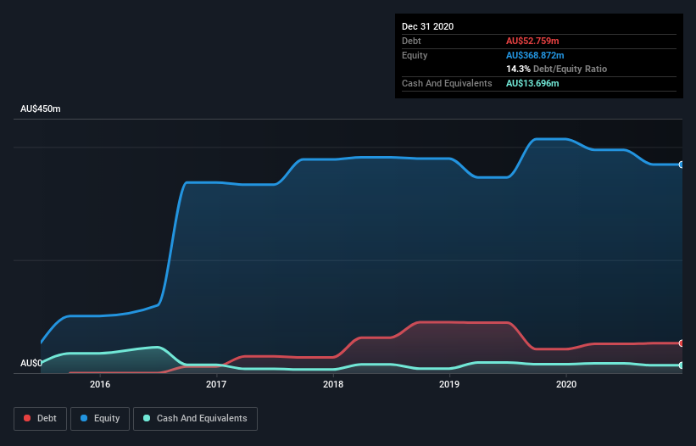The image size is (696, 446).
Task: Click the 2016 x-axis label
Action: click(100, 384)
